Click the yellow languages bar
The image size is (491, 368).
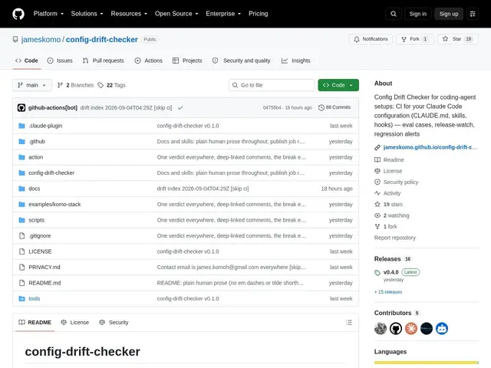point(427,363)
